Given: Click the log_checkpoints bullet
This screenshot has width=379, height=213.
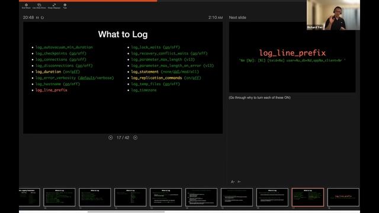Looking at the screenshot, I should click(60, 53).
